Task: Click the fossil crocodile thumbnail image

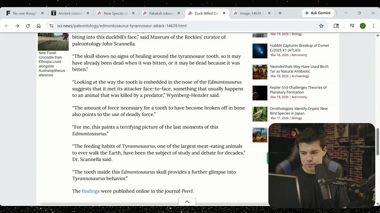Action: tap(53, 42)
